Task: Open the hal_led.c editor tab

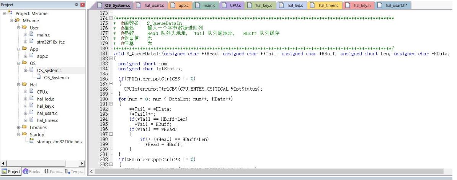Action: pyautogui.click(x=292, y=5)
